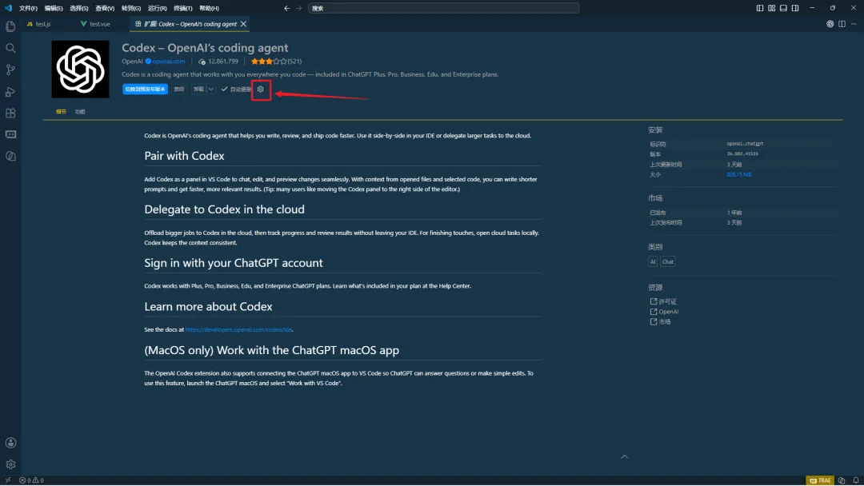The image size is (864, 486).
Task: Click the blue 切换到预发布版本 button
Action: pyautogui.click(x=145, y=90)
